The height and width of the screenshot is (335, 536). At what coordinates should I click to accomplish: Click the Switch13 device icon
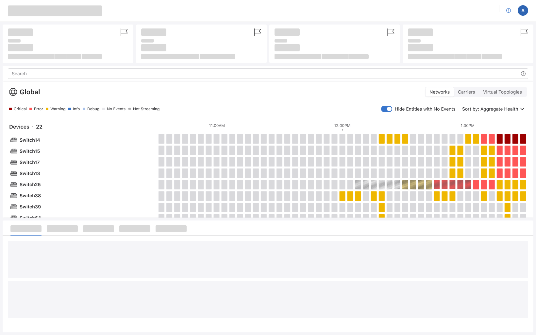(x=14, y=173)
